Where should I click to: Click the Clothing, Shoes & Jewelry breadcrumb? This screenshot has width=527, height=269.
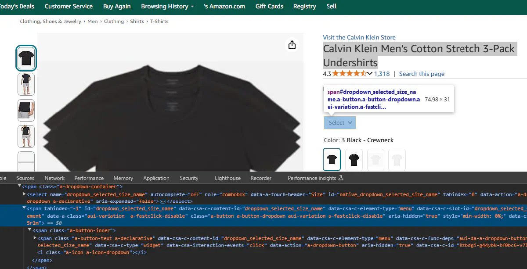pos(51,21)
